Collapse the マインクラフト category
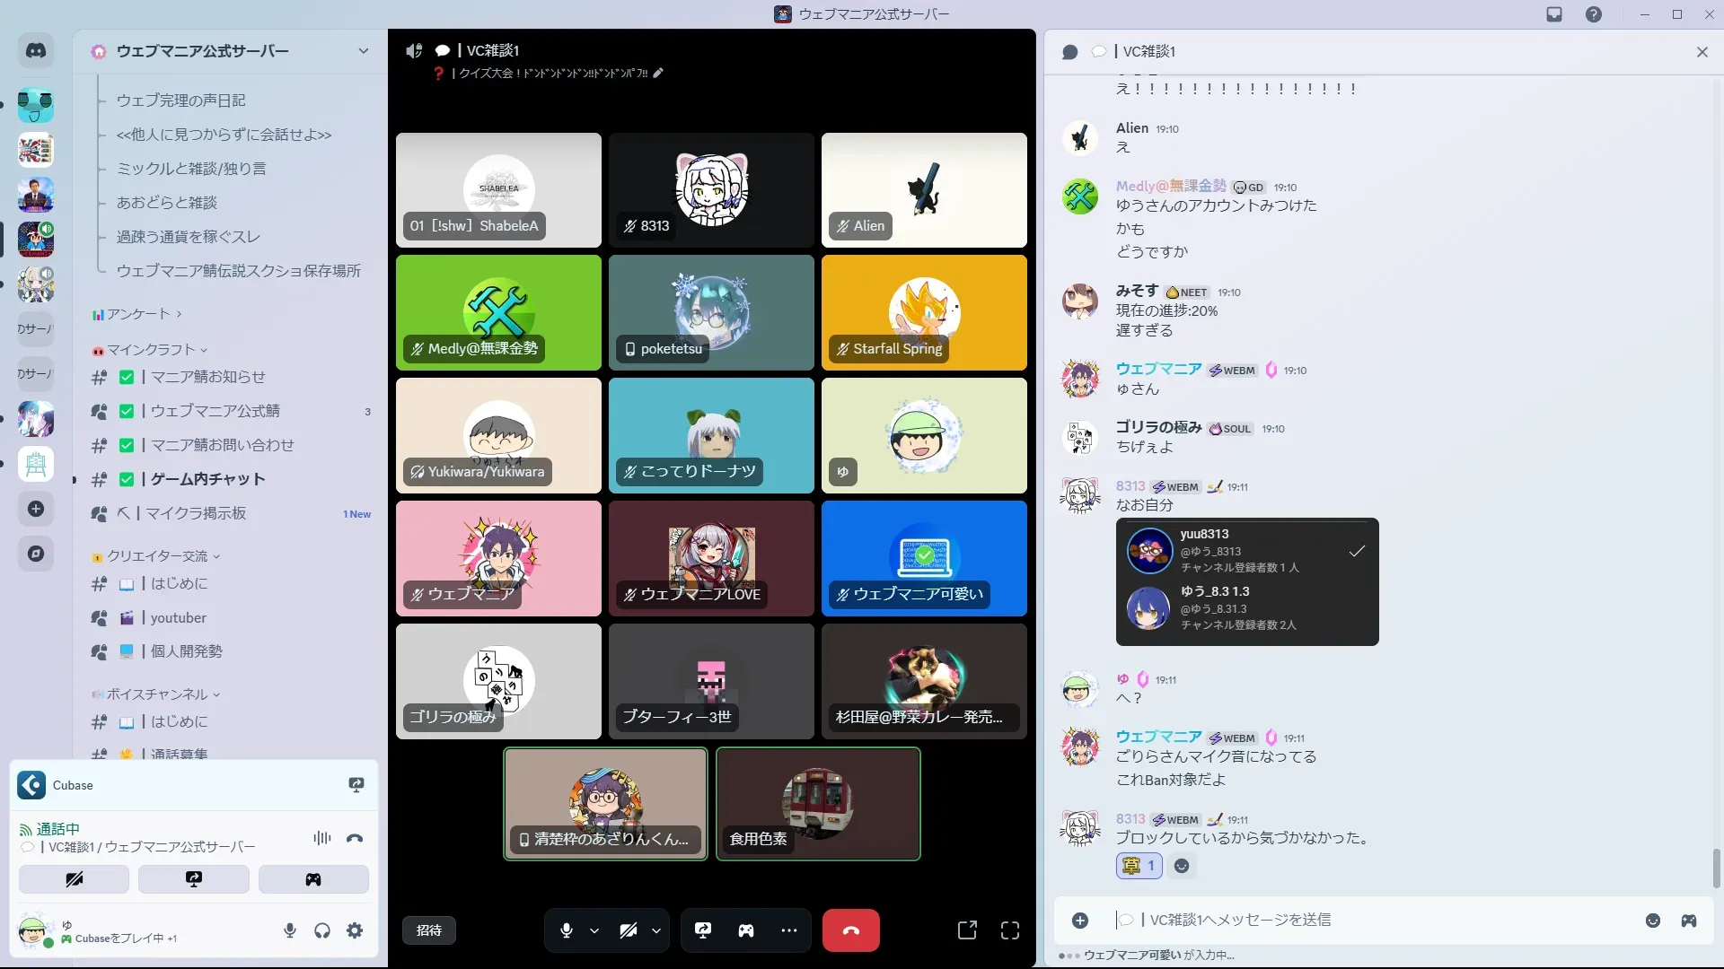Viewport: 1724px width, 969px height. click(151, 350)
